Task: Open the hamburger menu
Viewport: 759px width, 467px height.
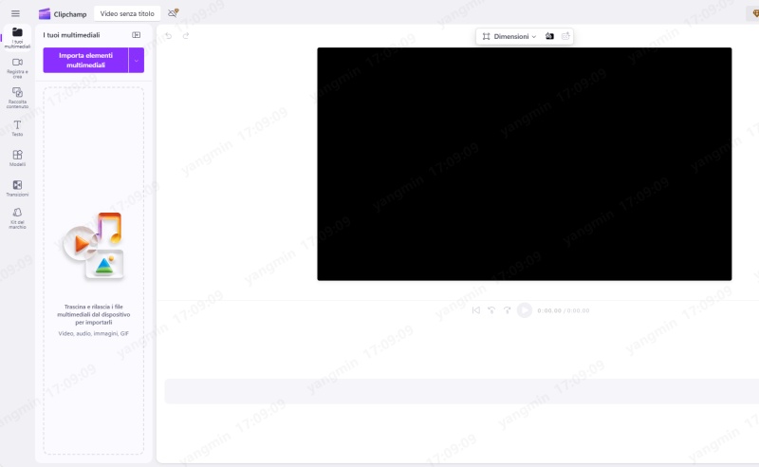Action: 15,13
